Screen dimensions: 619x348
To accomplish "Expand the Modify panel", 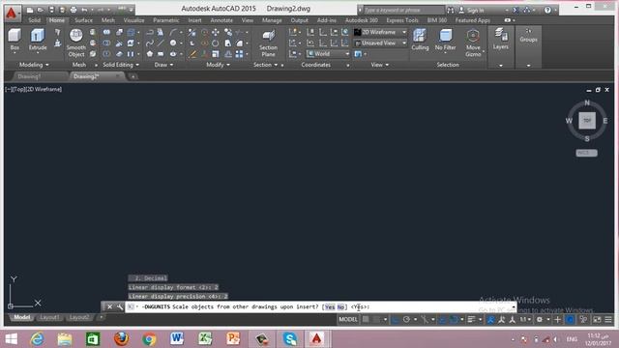I will 218,65.
